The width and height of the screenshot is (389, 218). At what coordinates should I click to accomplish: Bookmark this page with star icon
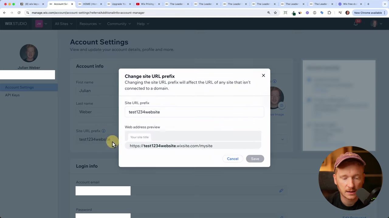(275, 13)
